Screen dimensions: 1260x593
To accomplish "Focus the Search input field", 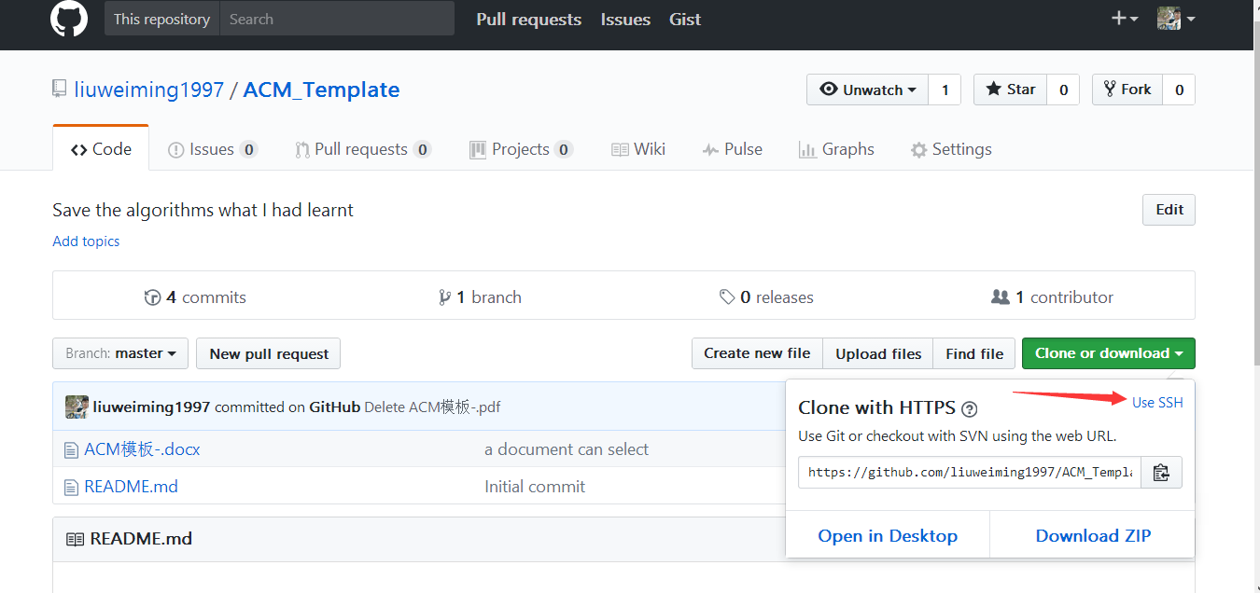I will click(337, 19).
